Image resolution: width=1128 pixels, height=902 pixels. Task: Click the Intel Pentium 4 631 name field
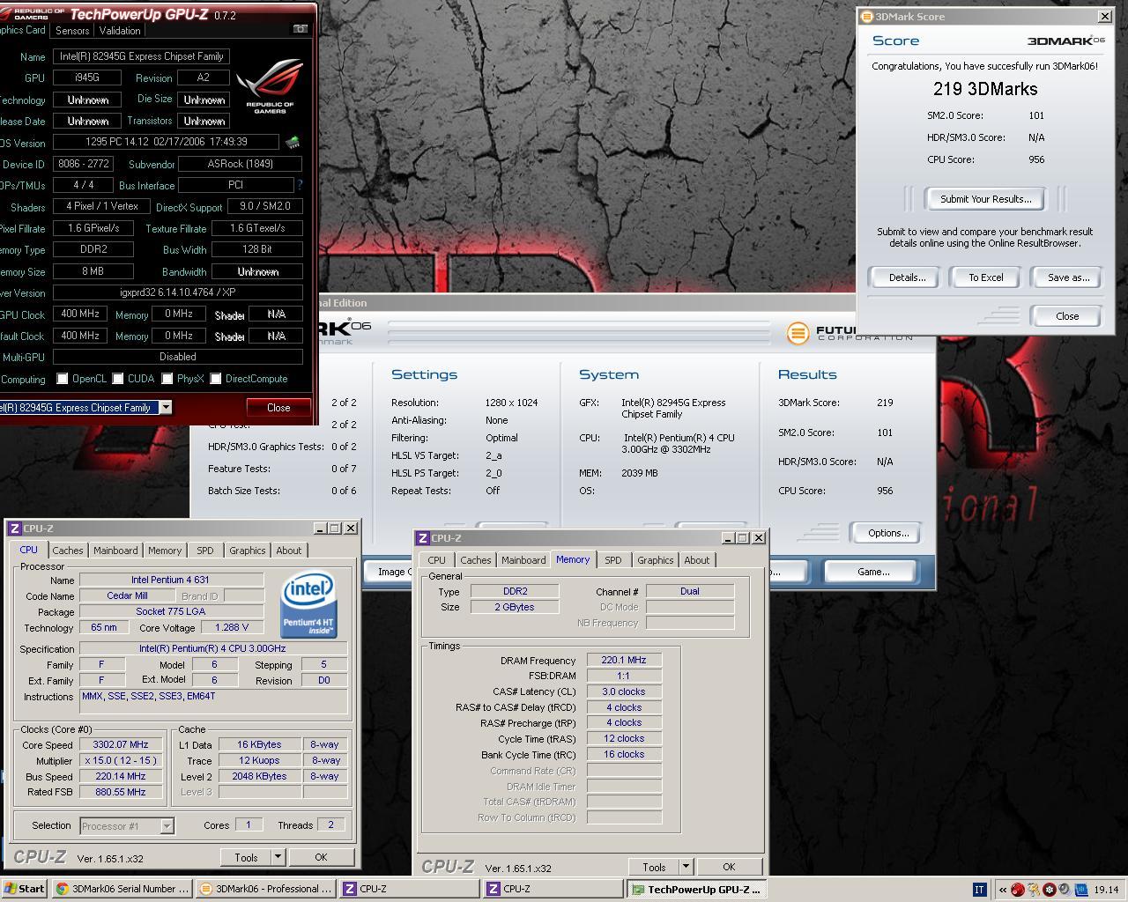point(171,580)
